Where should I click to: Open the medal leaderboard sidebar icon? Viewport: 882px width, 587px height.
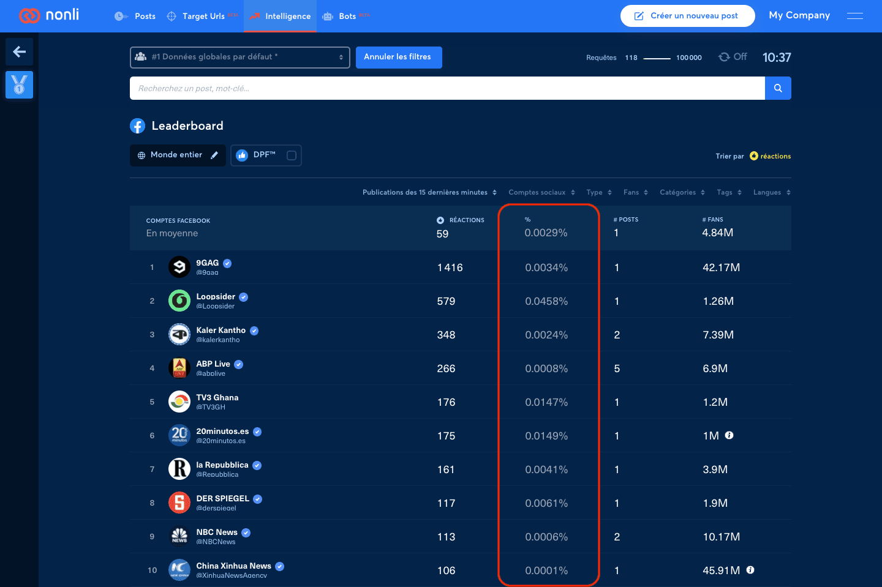[19, 84]
